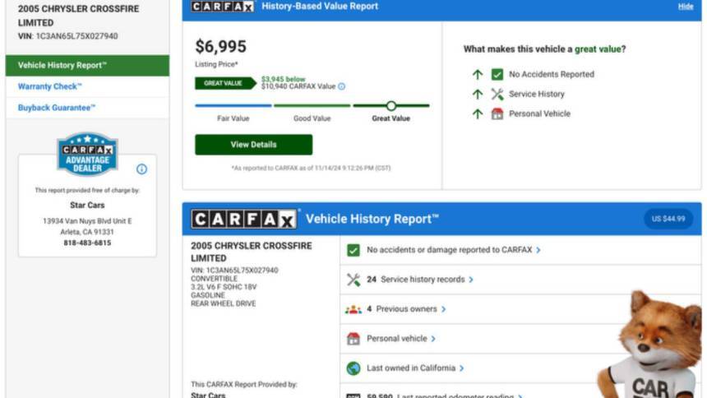Image resolution: width=707 pixels, height=398 pixels.
Task: Open No accidents or damage reported to CARFAX link
Action: coord(449,249)
